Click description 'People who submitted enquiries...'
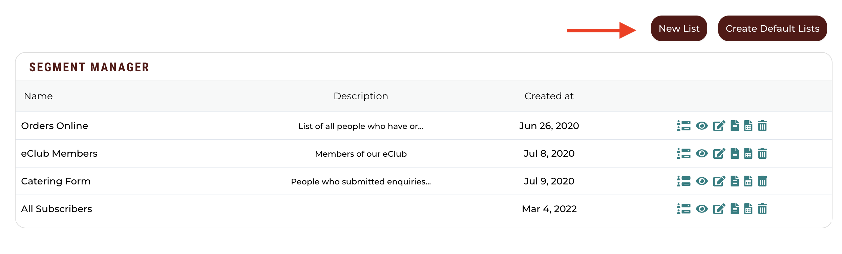The width and height of the screenshot is (842, 254). point(361,181)
